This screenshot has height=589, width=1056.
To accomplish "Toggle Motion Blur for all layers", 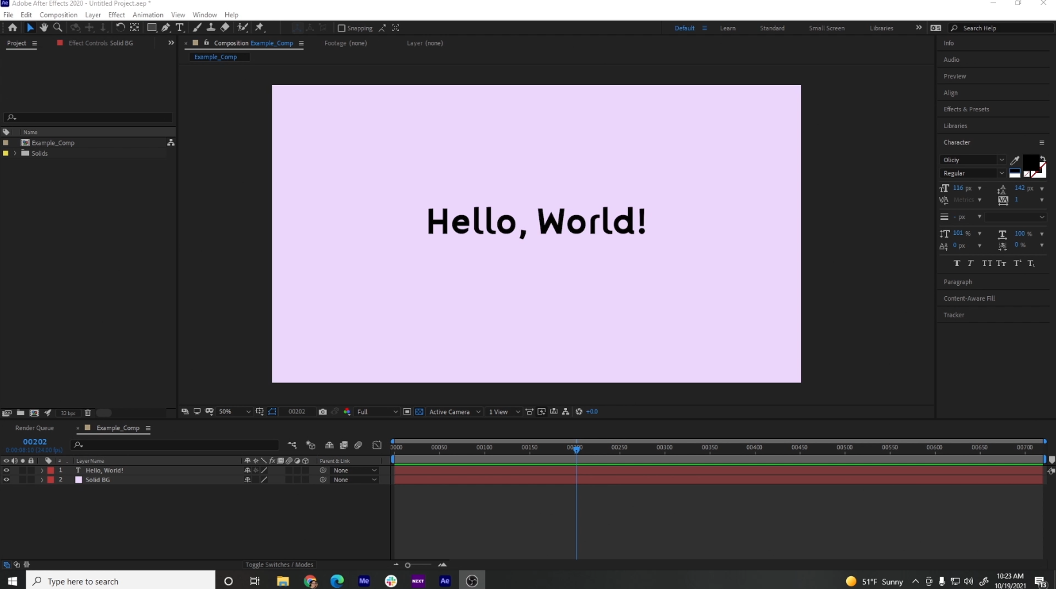I will click(x=358, y=445).
